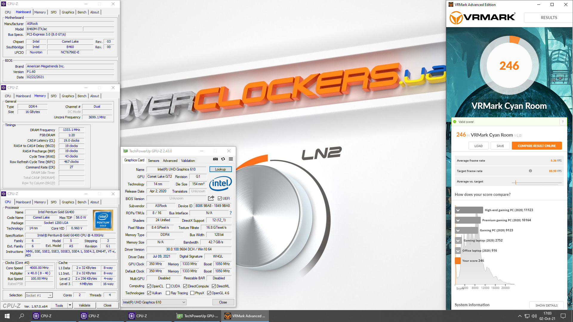
Task: Click Show Details button
Action: click(546, 305)
